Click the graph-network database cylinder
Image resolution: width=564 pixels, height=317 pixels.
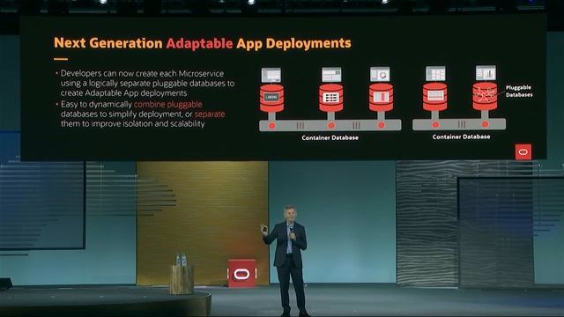[485, 96]
